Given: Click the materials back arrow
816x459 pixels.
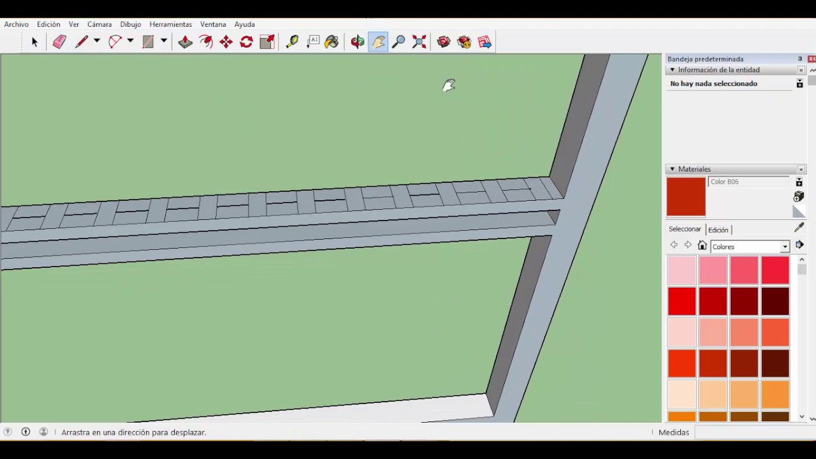Looking at the screenshot, I should tap(674, 245).
